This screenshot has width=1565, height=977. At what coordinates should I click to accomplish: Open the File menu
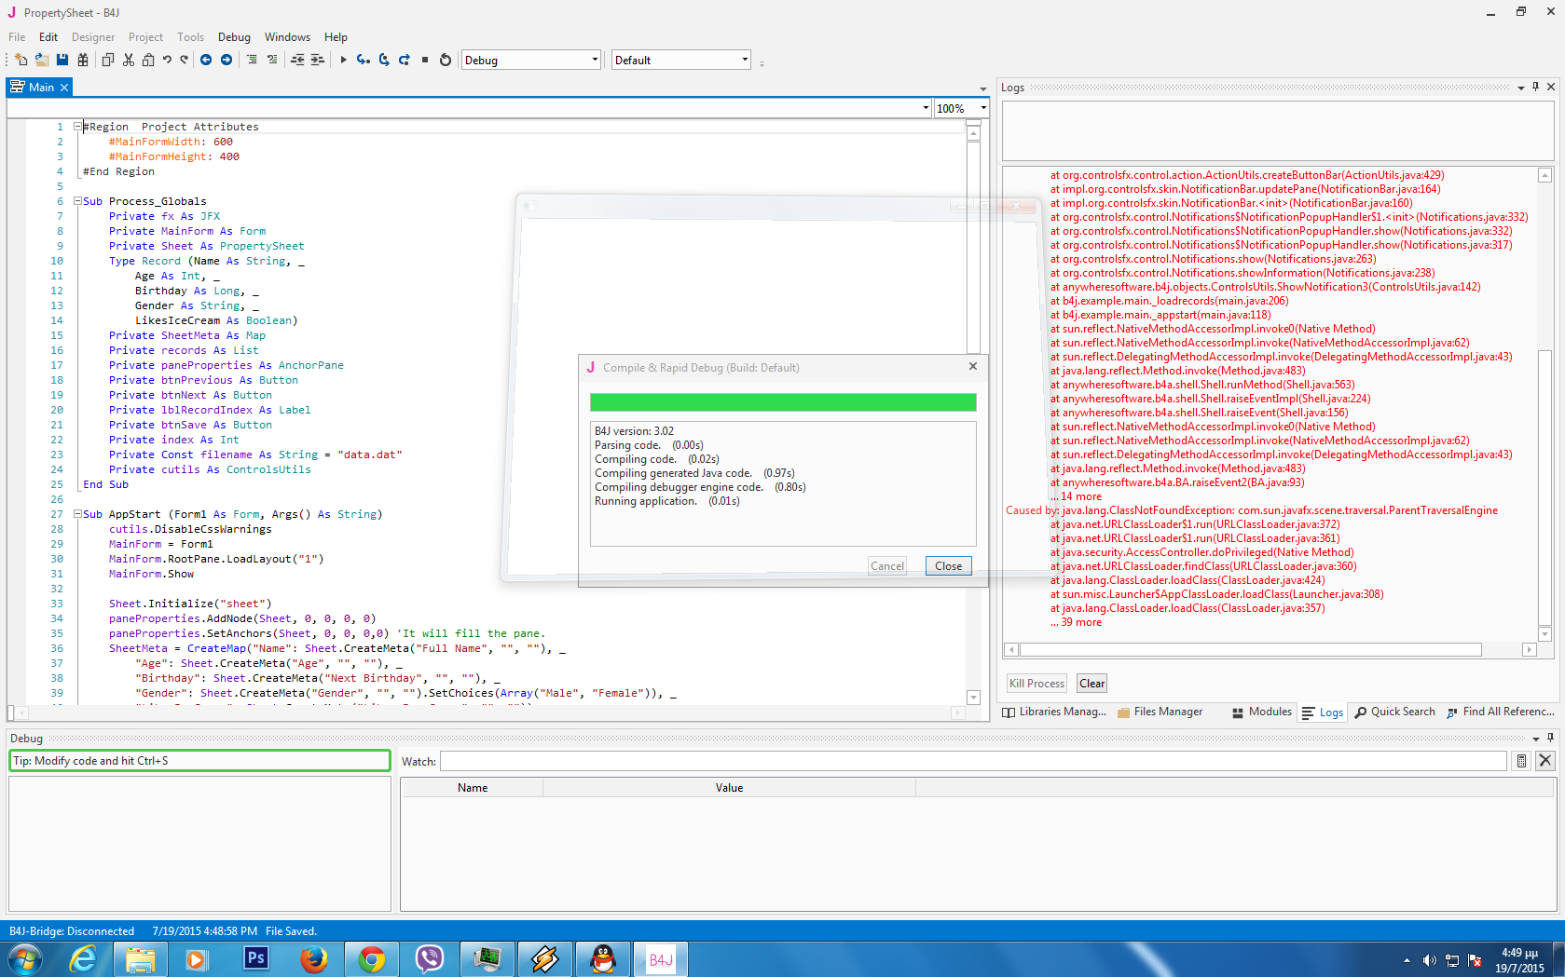17,37
